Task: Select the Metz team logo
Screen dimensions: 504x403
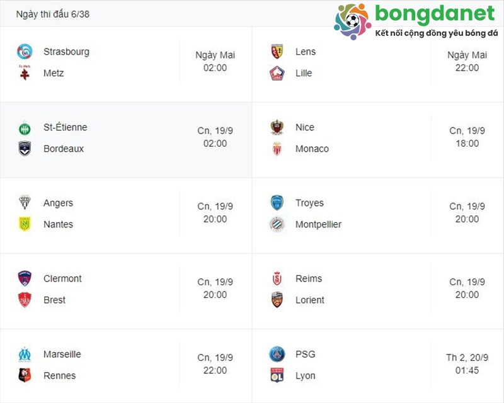Action: click(24, 73)
